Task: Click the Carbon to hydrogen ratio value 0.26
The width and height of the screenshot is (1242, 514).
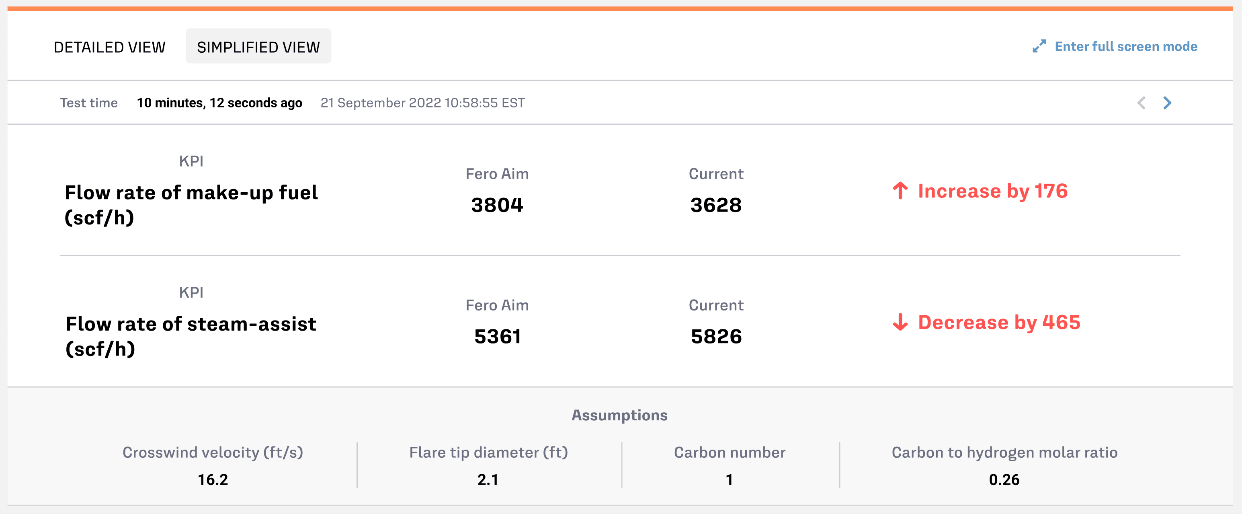Action: (1004, 479)
